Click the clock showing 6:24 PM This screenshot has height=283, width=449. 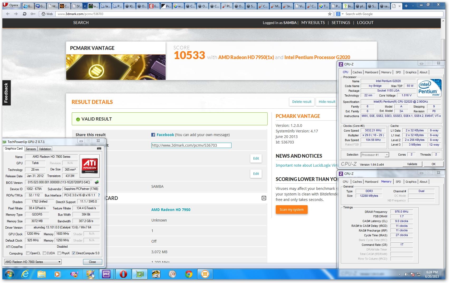coord(432,272)
